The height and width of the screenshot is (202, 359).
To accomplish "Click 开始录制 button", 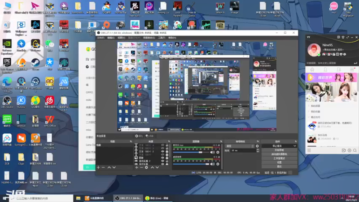I will pos(279,150).
